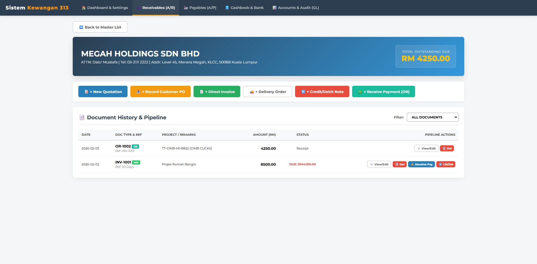Switch to Payables (A/P) tab

200,8
